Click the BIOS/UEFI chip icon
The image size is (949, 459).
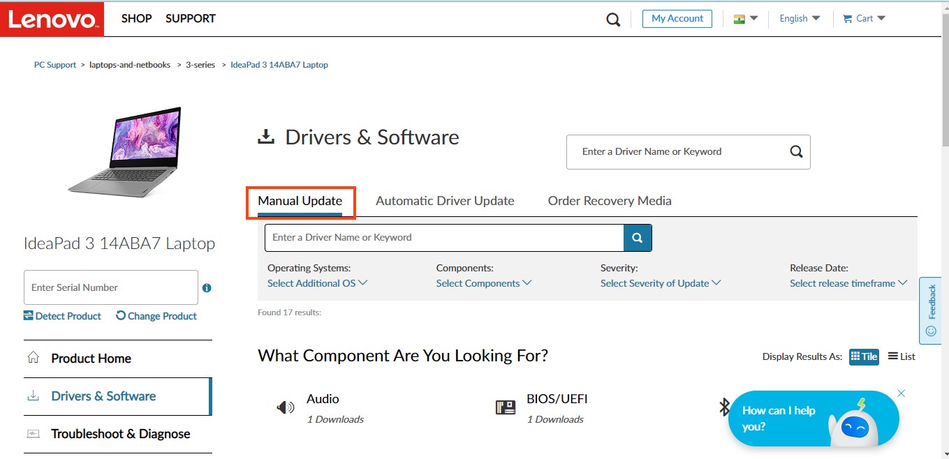(505, 407)
